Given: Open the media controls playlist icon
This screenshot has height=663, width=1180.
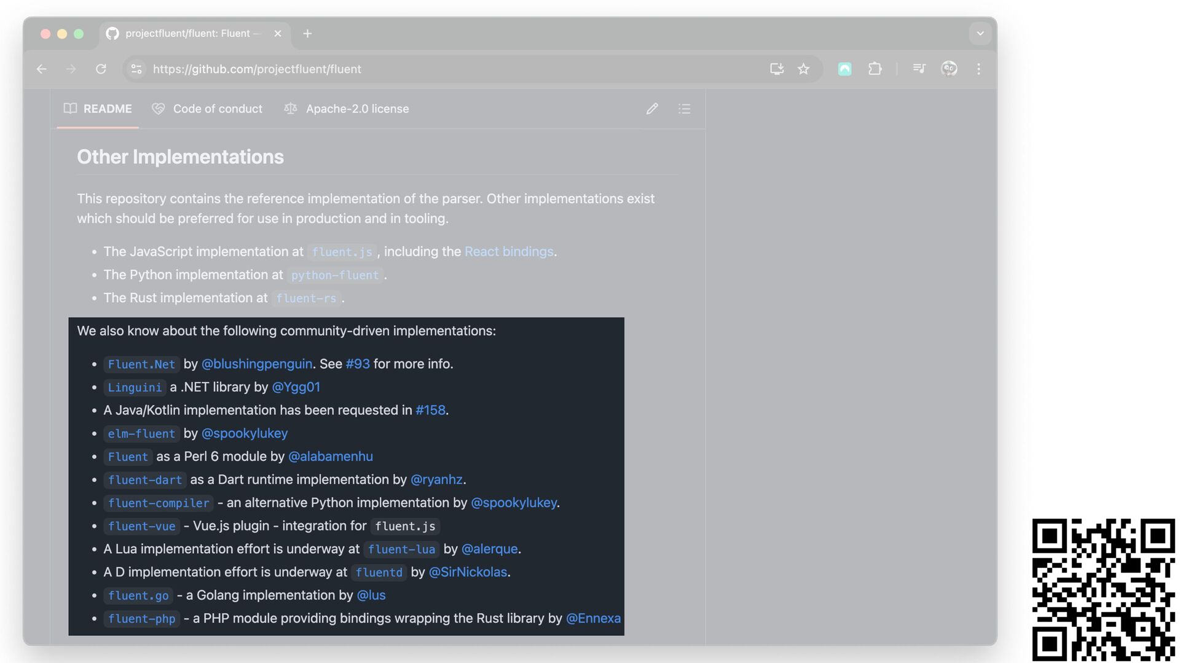Looking at the screenshot, I should click(x=919, y=69).
